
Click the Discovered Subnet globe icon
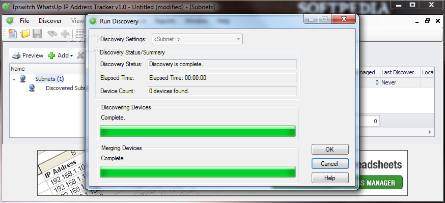point(32,88)
